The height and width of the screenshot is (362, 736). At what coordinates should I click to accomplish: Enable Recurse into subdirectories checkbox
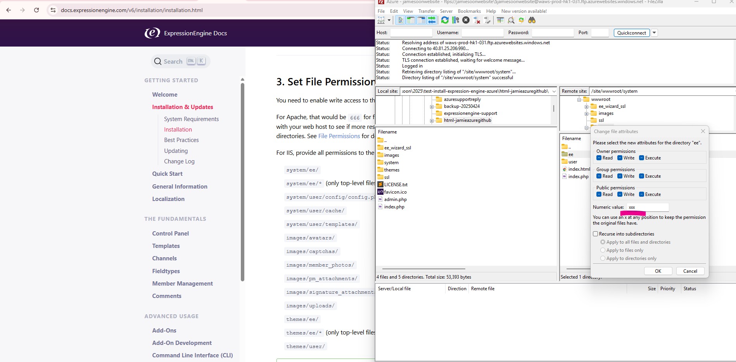click(596, 234)
